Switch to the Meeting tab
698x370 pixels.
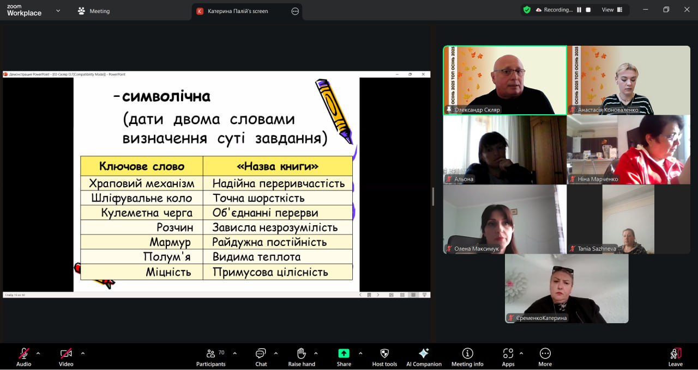pos(94,11)
